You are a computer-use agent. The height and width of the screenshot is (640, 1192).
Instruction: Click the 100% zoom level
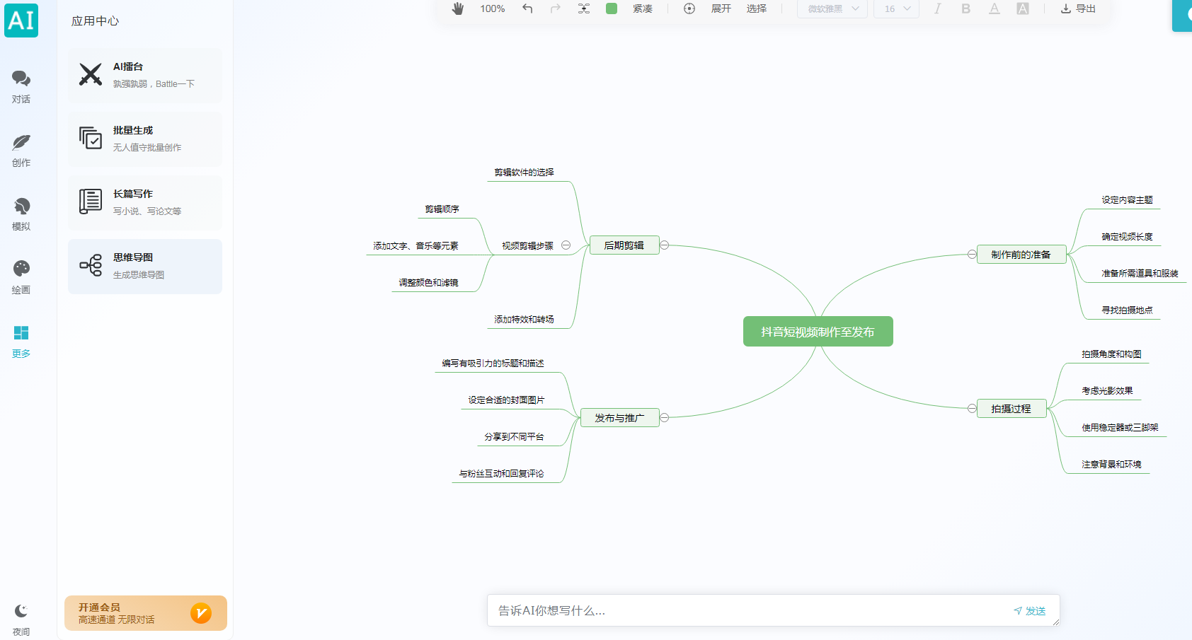point(493,8)
